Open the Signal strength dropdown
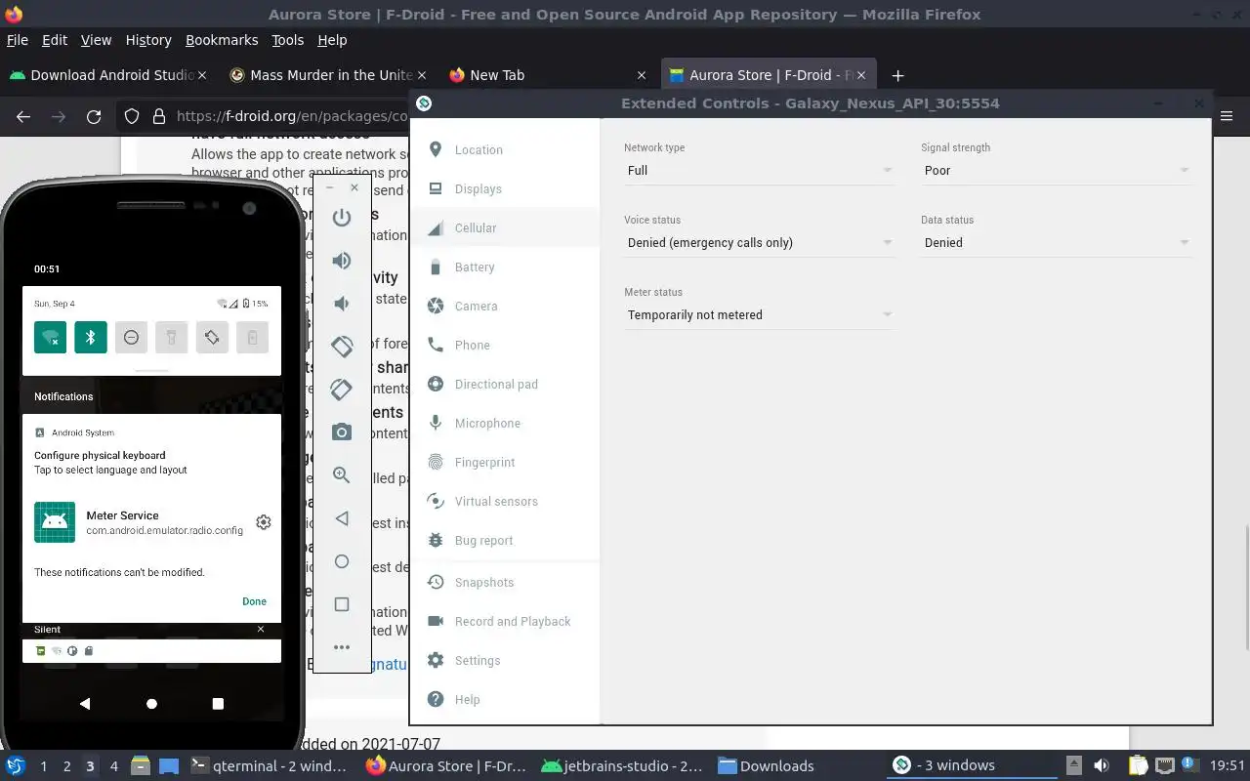Viewport: 1250px width, 781px height. click(x=1056, y=170)
